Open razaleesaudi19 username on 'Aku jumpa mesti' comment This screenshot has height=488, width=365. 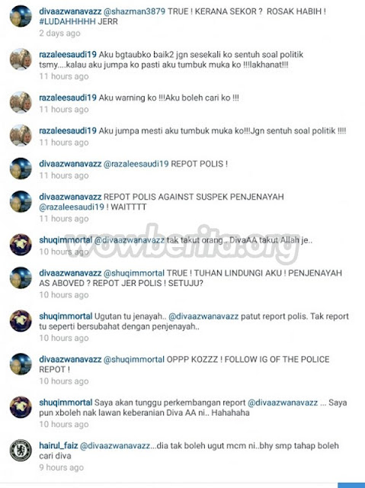point(68,130)
